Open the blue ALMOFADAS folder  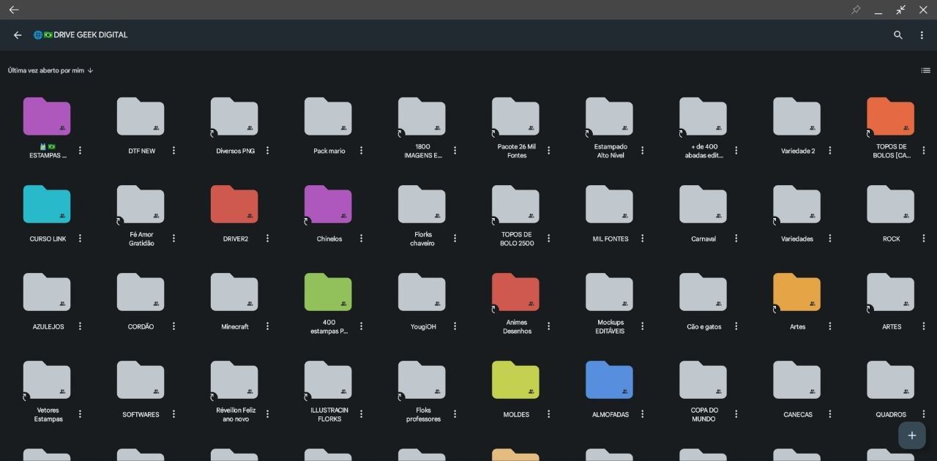pos(609,381)
